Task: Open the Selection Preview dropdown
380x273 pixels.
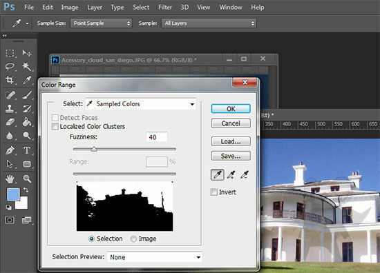Action: [x=155, y=257]
